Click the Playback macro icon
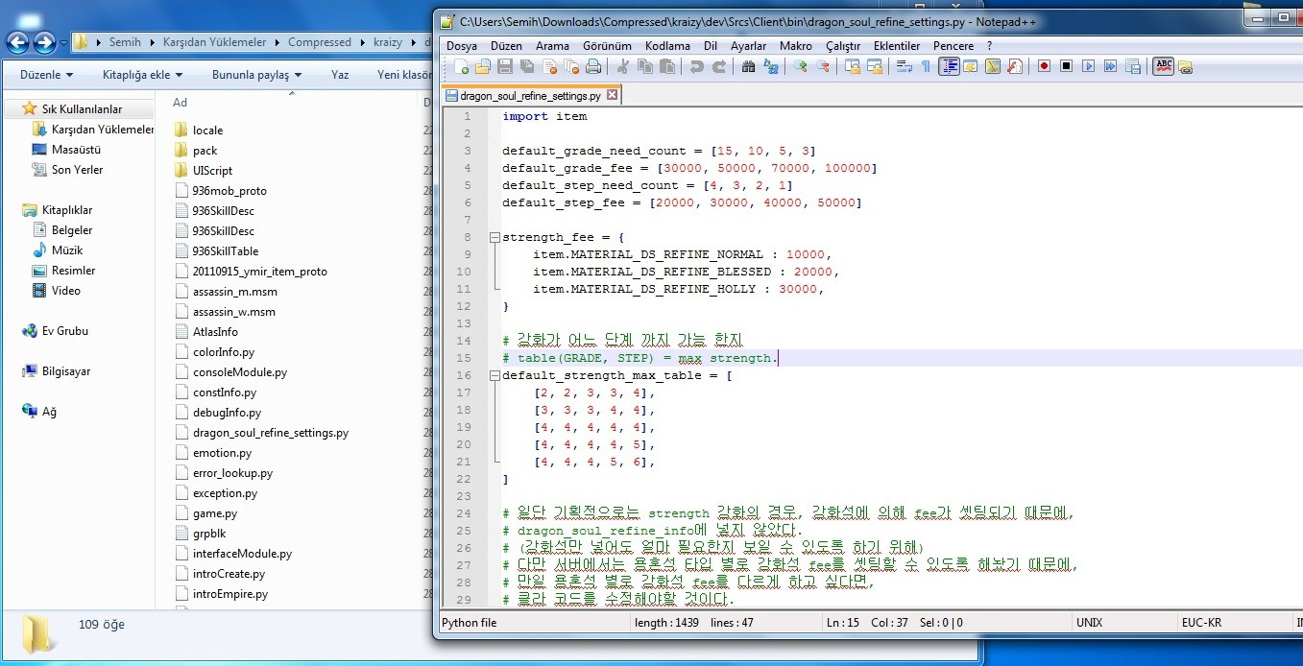This screenshot has height=666, width=1303. (1088, 66)
